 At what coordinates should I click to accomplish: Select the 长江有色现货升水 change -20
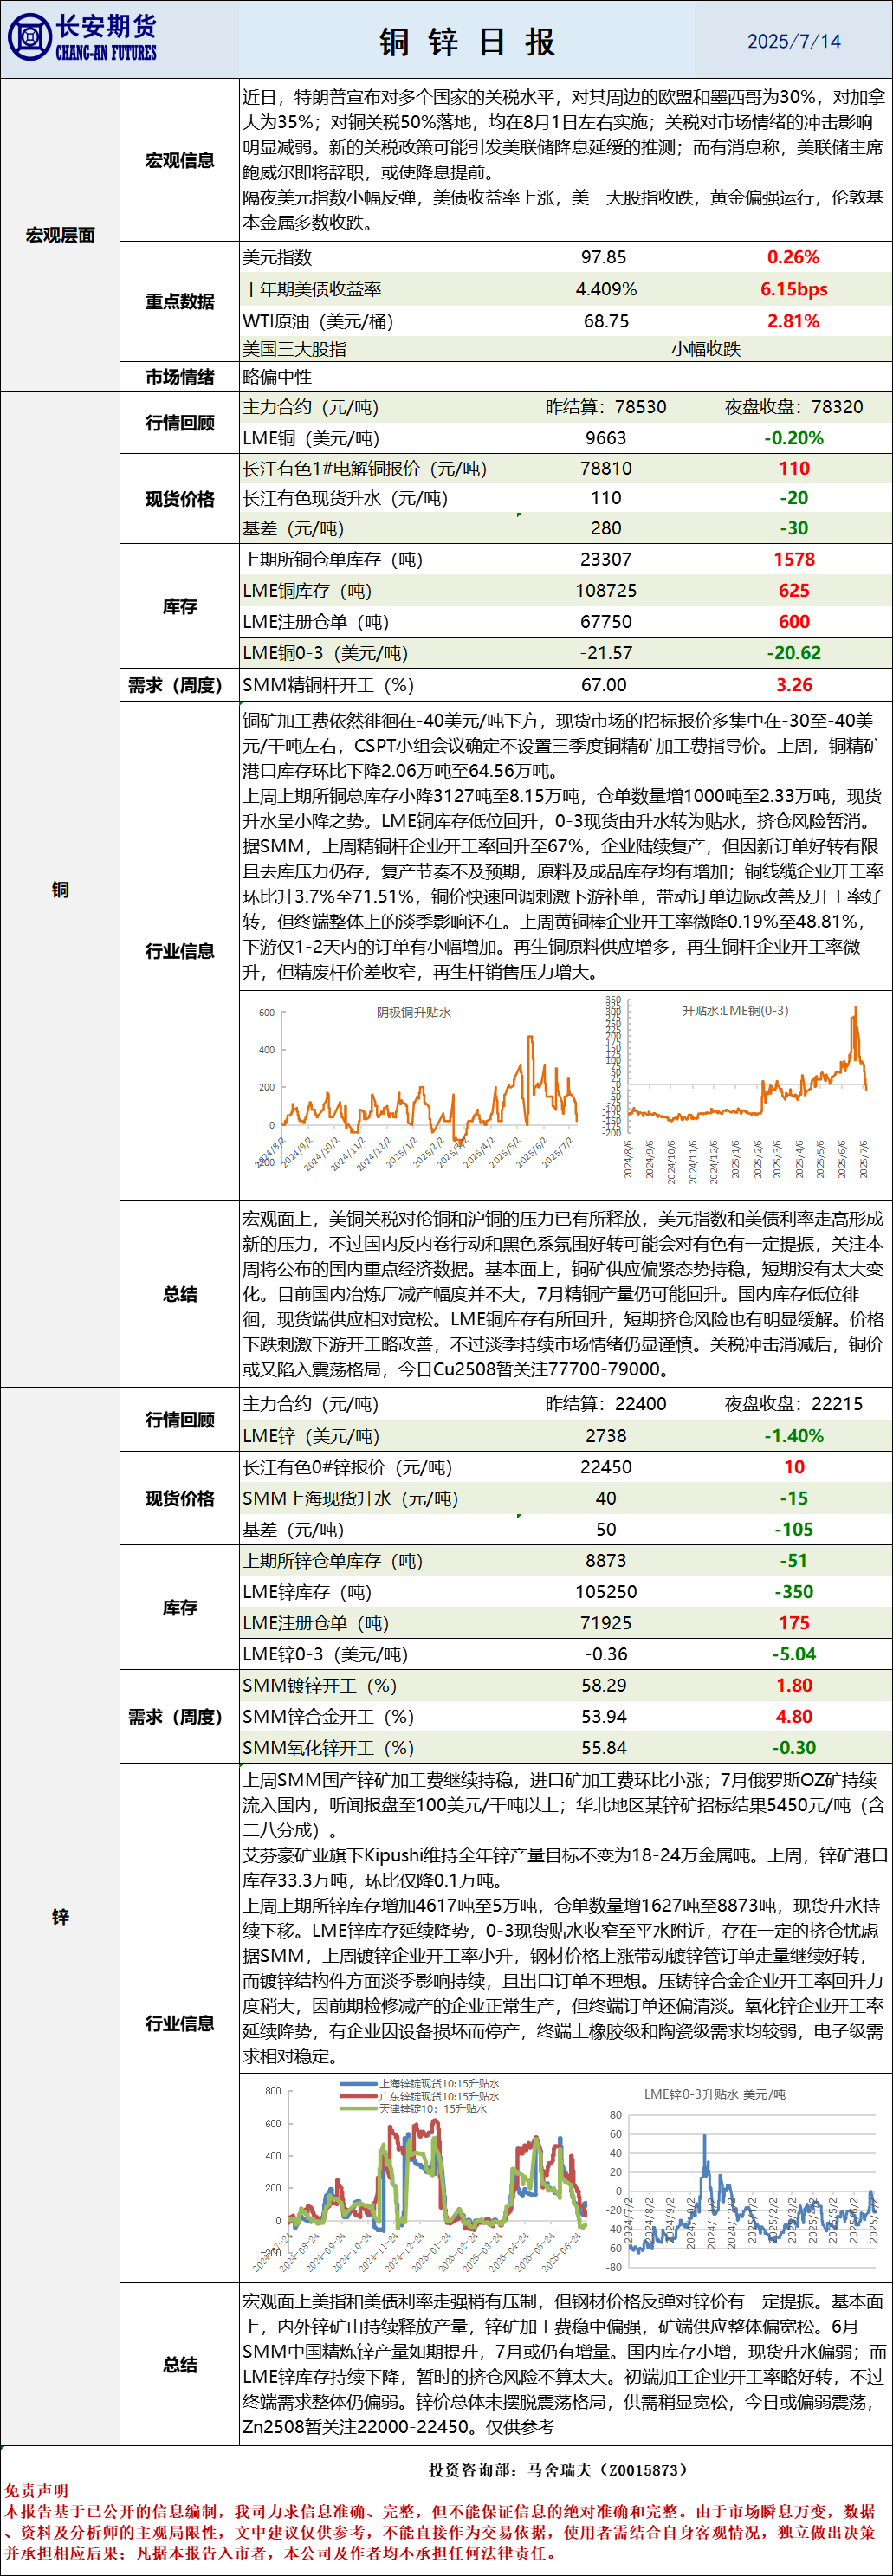794,498
